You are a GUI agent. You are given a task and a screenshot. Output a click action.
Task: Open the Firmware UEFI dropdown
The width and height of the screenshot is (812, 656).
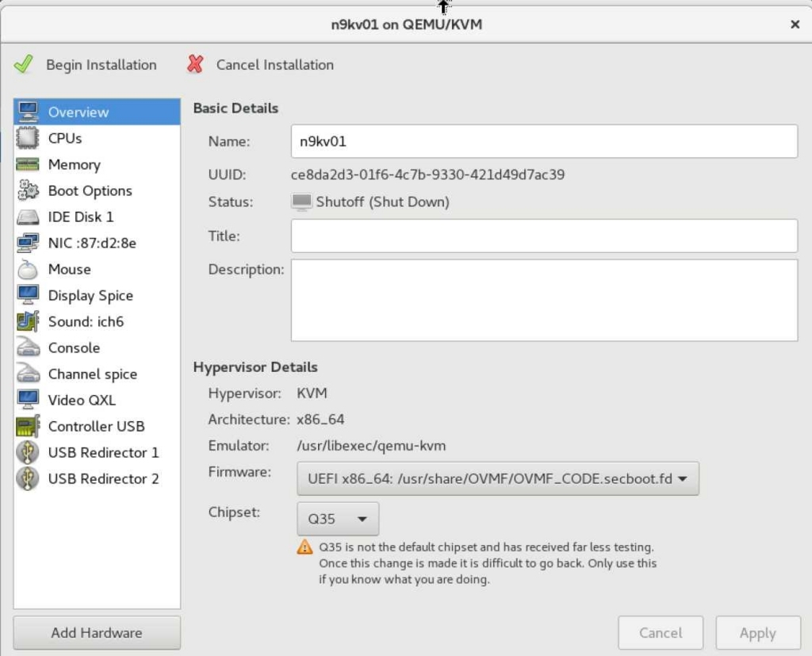tap(498, 478)
